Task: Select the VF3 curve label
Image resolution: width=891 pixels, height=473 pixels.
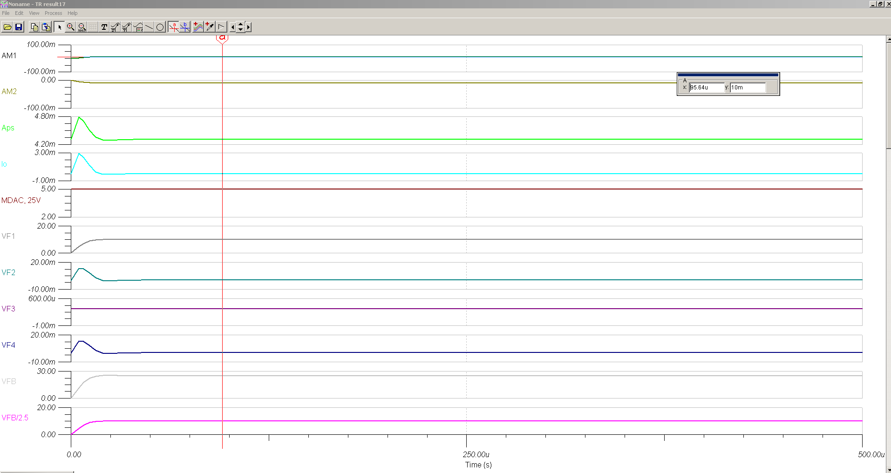Action: pyautogui.click(x=8, y=309)
